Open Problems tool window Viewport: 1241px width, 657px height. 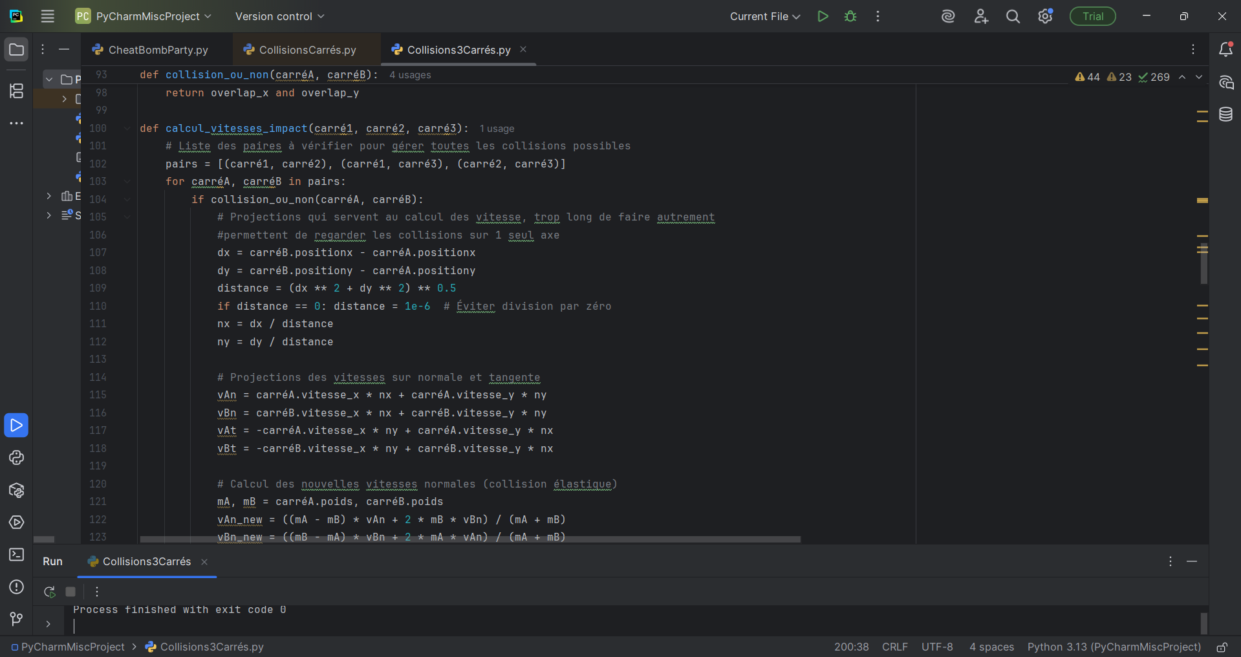click(16, 587)
